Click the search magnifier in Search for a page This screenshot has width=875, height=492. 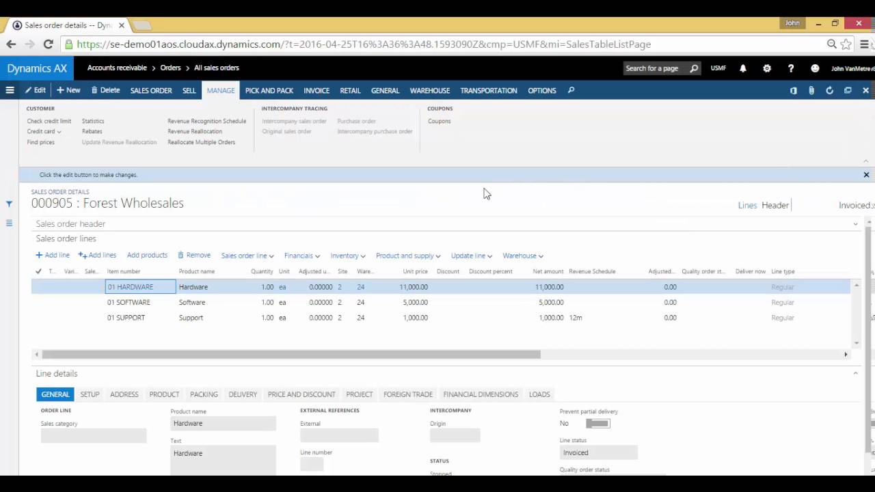click(x=694, y=68)
